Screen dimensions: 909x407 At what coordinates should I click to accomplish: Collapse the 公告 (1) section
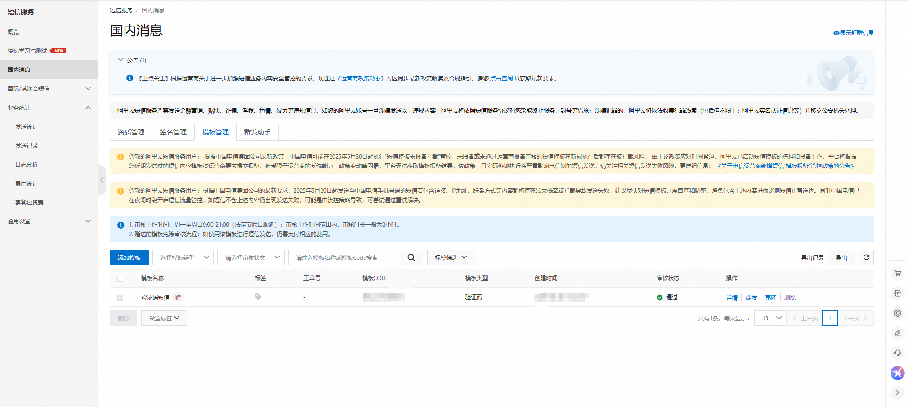click(120, 60)
